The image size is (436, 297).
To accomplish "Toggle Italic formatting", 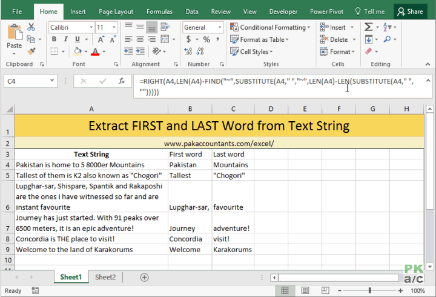I will 65,39.
